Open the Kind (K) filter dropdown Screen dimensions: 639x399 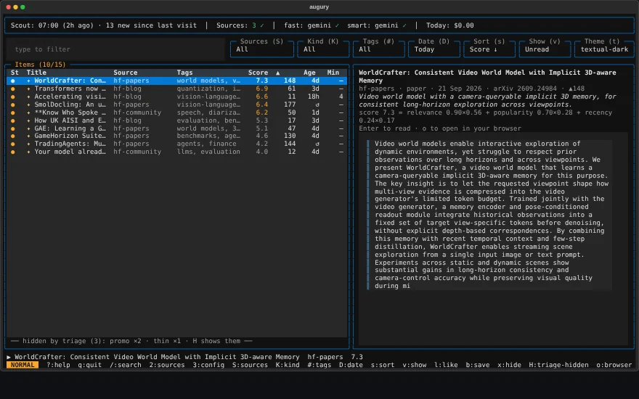pyautogui.click(x=322, y=49)
